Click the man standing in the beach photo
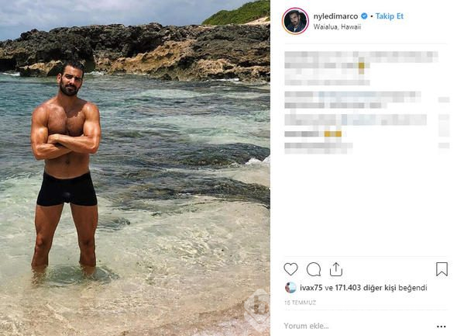This screenshot has width=457, height=336. (66, 168)
